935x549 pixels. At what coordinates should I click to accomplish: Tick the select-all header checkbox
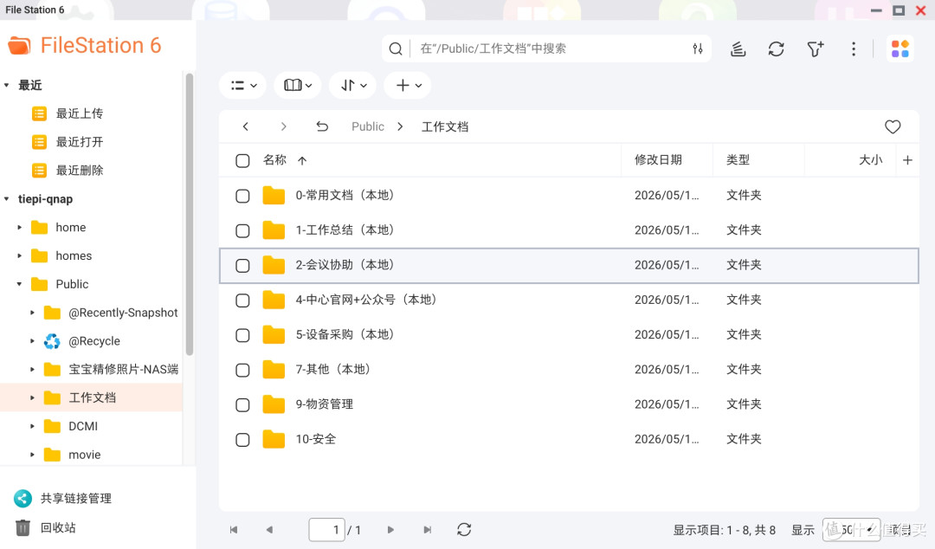(x=242, y=160)
